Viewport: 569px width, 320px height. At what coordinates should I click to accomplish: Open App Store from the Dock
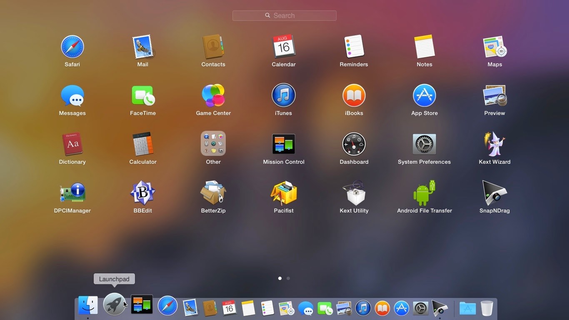pyautogui.click(x=402, y=308)
